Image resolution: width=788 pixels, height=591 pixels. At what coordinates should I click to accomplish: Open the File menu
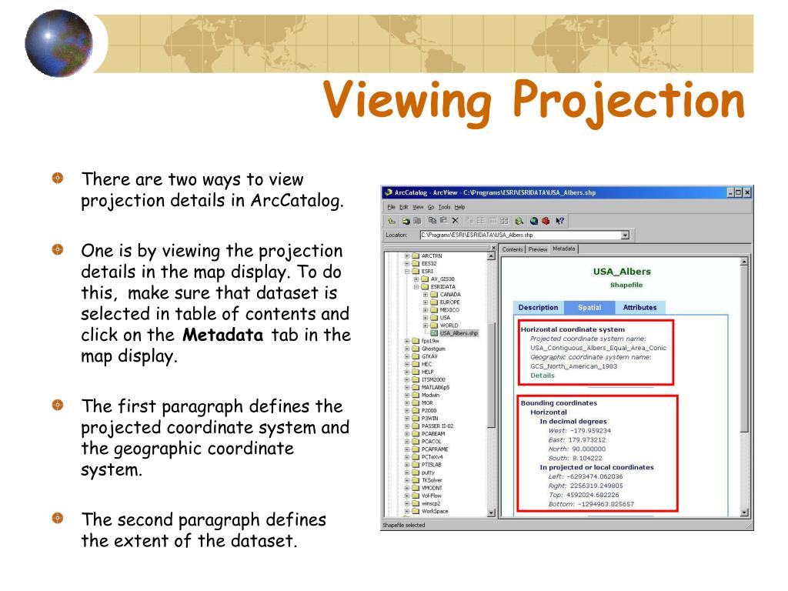pos(391,207)
